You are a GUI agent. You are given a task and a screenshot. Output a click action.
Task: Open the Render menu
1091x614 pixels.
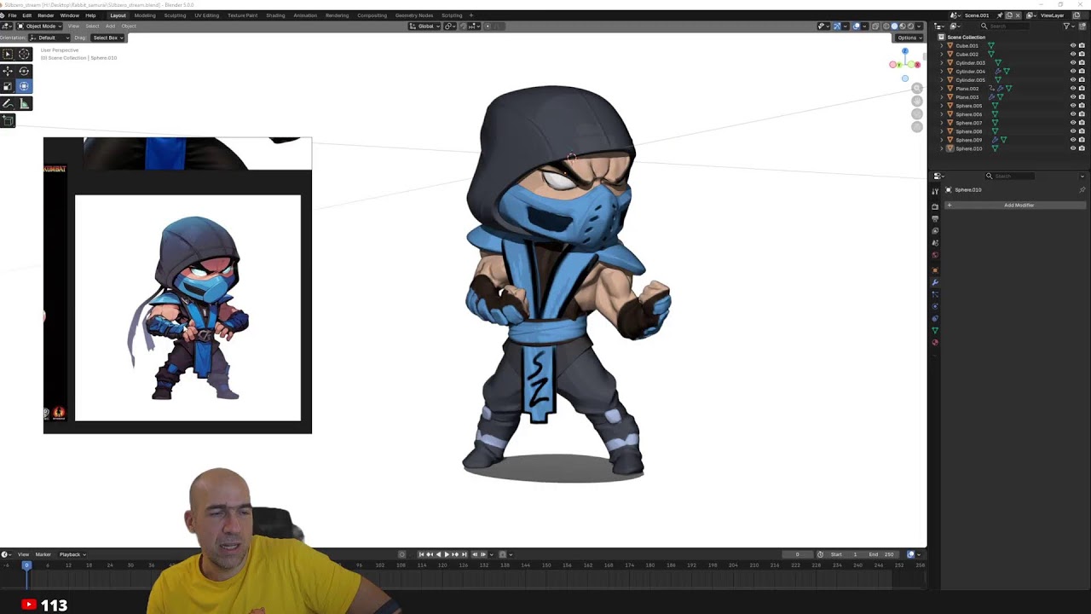tap(45, 15)
